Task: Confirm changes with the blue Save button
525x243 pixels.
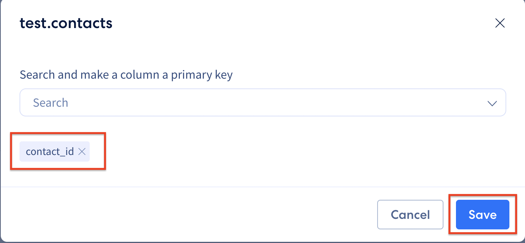Action: click(x=482, y=215)
